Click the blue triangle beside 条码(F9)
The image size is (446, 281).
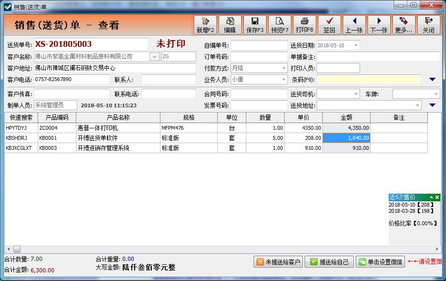click(432, 80)
